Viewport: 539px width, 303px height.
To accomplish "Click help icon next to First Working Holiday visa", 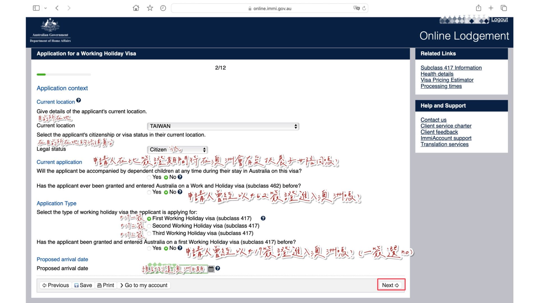I will pos(263,218).
